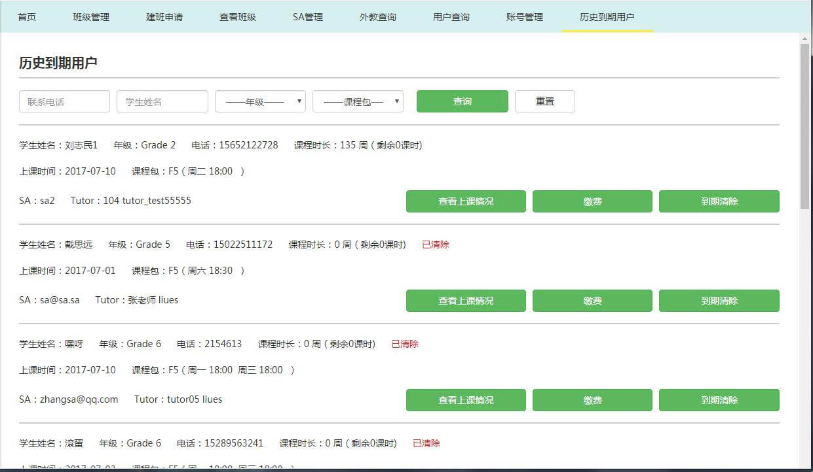
Task: Open the 用户查询 tab
Action: [x=451, y=17]
